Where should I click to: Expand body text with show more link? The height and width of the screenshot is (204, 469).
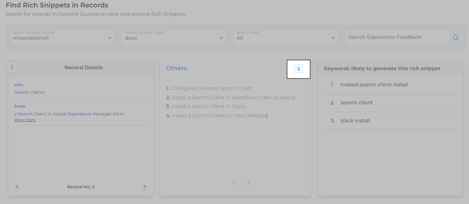[x=25, y=120]
